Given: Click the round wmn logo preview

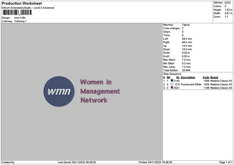Looking at the screenshot, I should [x=59, y=91].
